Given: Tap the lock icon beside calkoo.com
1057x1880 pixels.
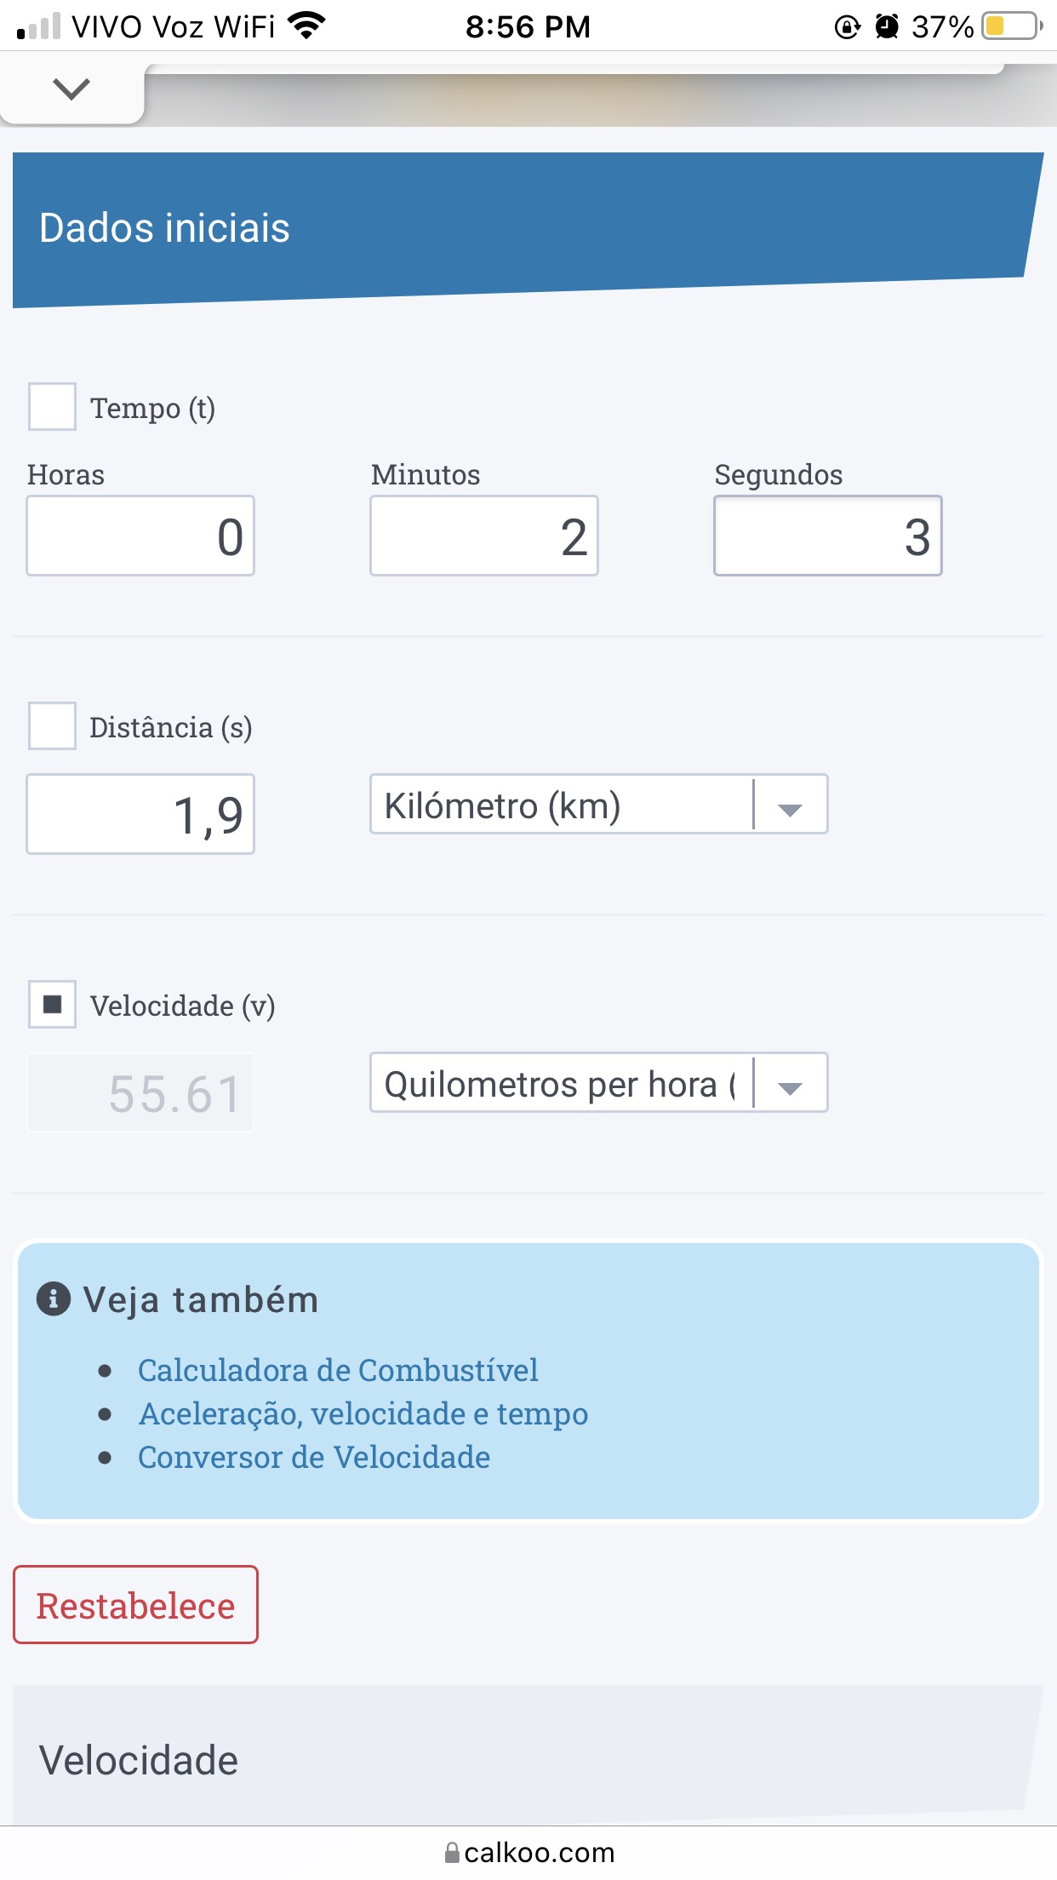Looking at the screenshot, I should coord(453,1852).
